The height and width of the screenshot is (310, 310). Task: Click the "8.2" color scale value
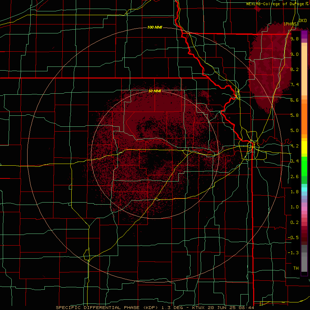pos(294,69)
